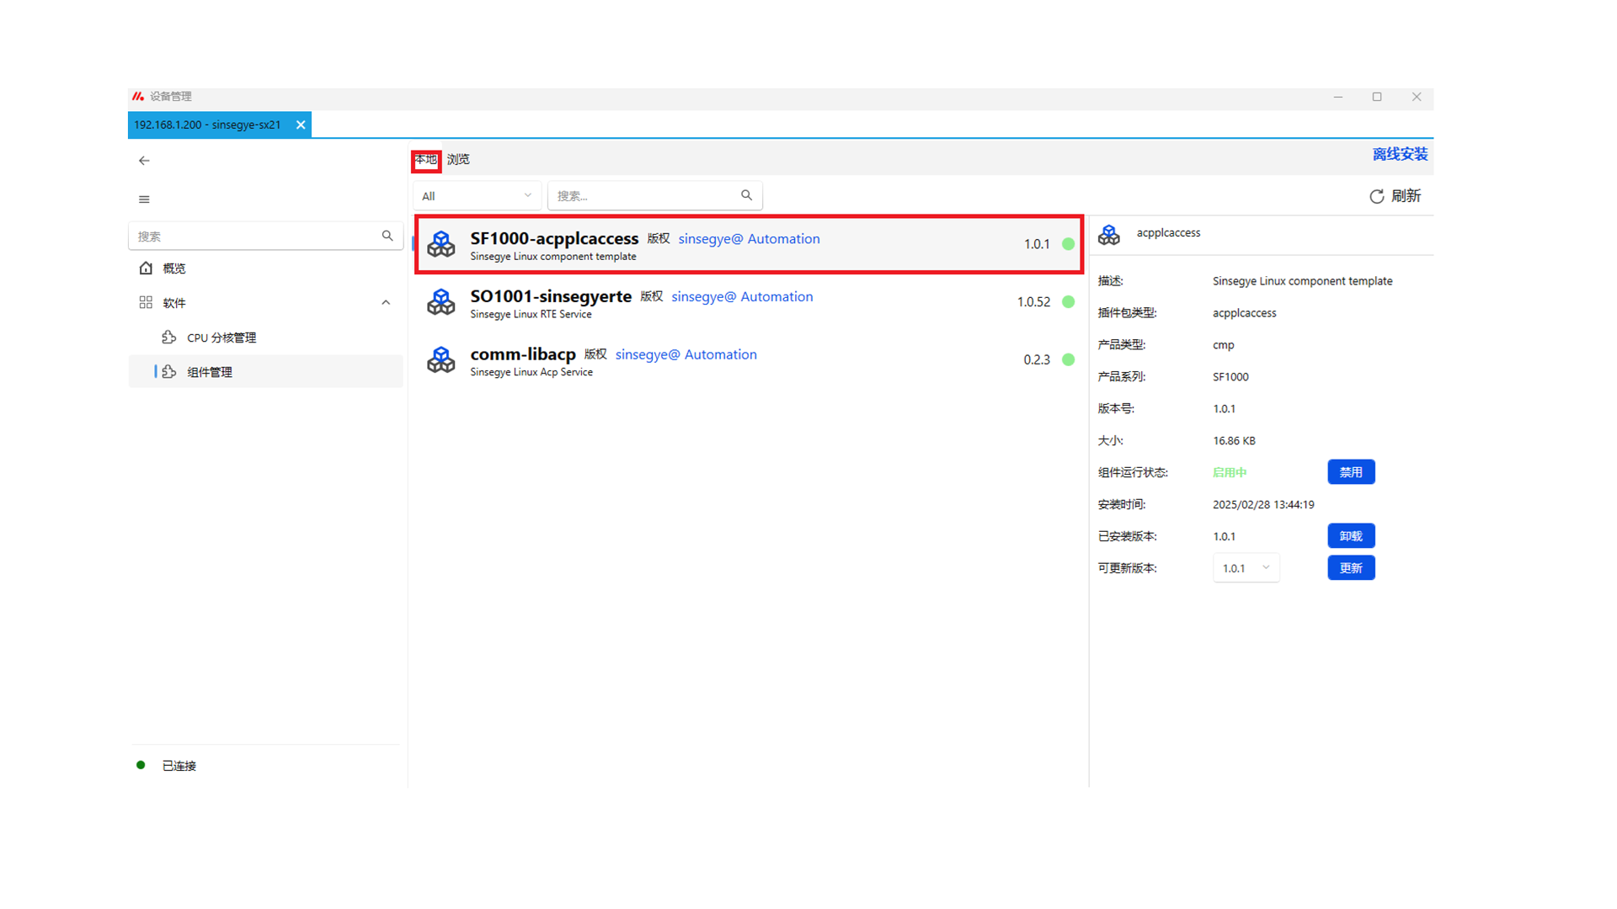Viewport: 1617px width, 909px height.
Task: Click the SO1001-sinsegyerte component cube icon
Action: (440, 301)
